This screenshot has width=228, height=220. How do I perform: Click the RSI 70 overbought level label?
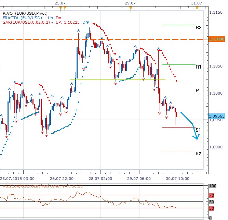tap(212, 195)
